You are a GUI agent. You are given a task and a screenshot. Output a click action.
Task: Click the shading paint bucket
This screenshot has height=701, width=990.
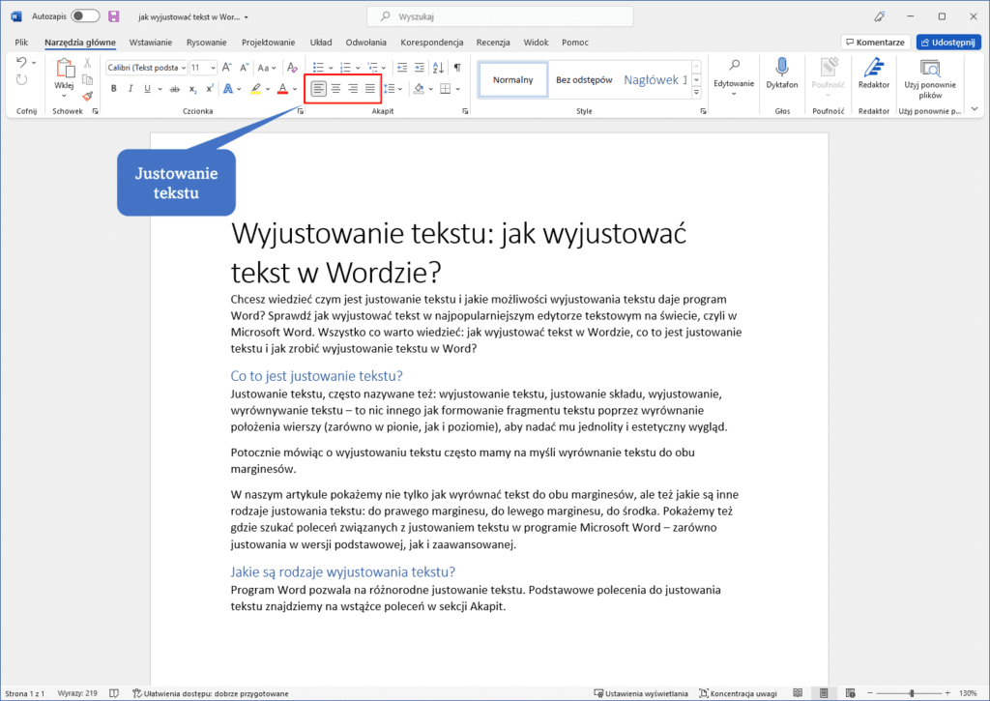[419, 88]
